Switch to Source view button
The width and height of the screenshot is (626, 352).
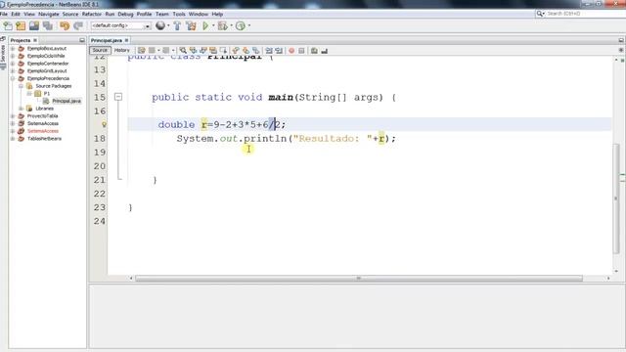click(x=100, y=50)
